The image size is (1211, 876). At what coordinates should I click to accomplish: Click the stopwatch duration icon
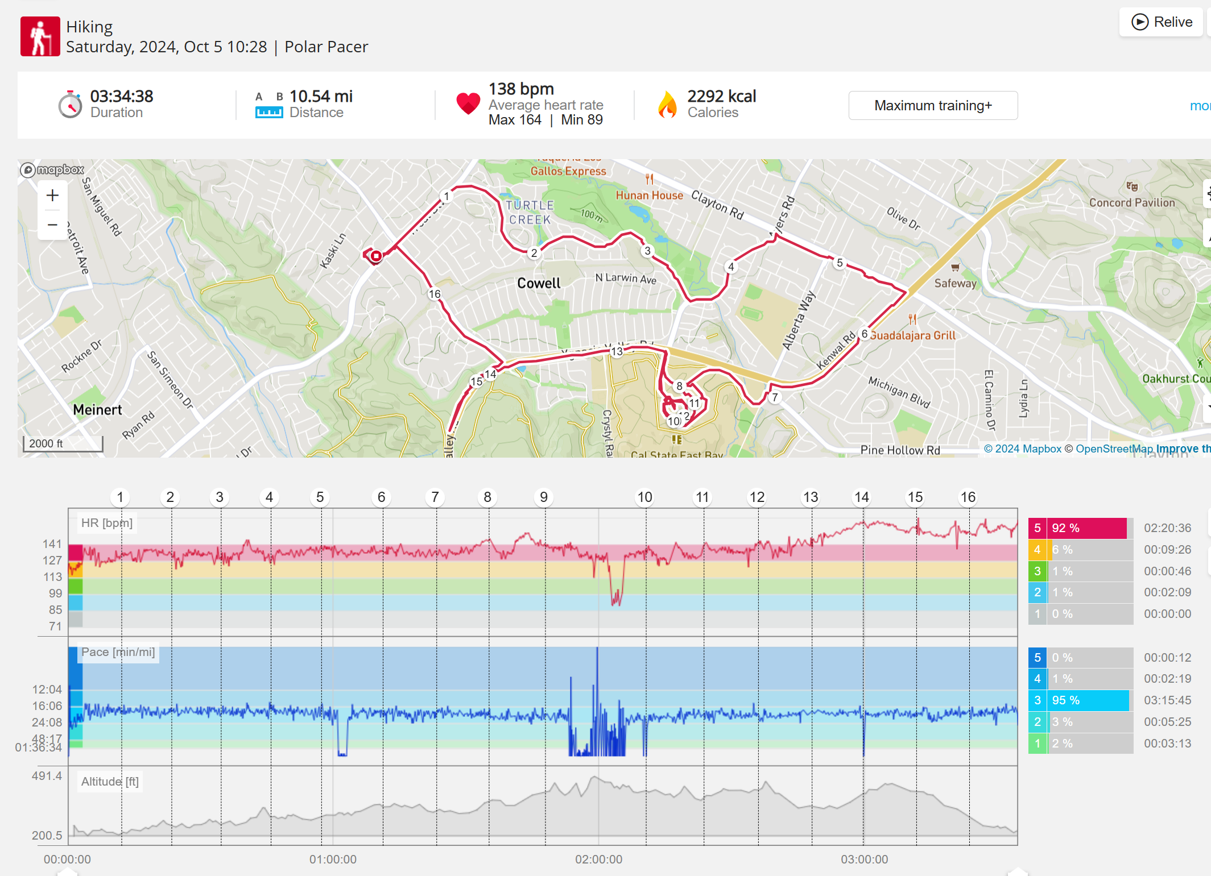(70, 105)
